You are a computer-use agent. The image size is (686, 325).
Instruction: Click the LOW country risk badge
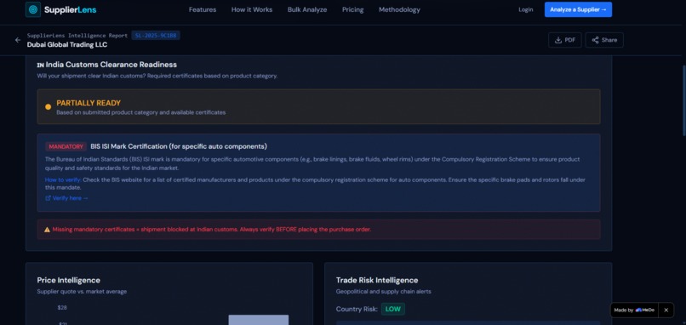[393, 309]
